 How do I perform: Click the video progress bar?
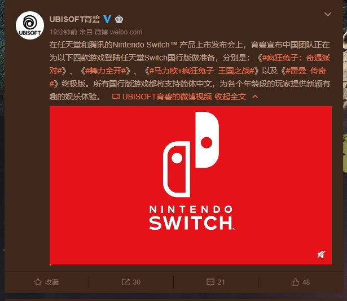tap(191, 264)
